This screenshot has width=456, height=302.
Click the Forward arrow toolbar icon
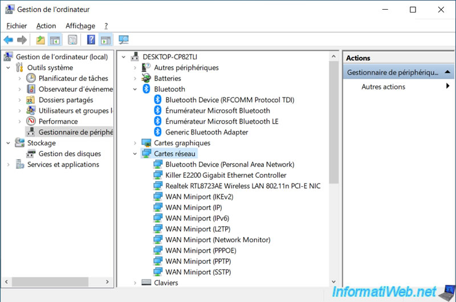pyautogui.click(x=22, y=39)
